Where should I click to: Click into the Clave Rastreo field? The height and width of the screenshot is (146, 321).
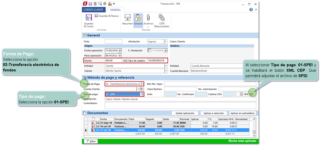(180, 89)
